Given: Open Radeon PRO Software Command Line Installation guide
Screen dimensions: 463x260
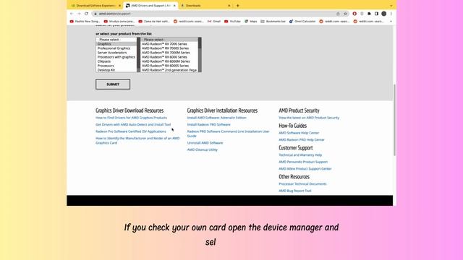Looking at the screenshot, I should [229, 134].
